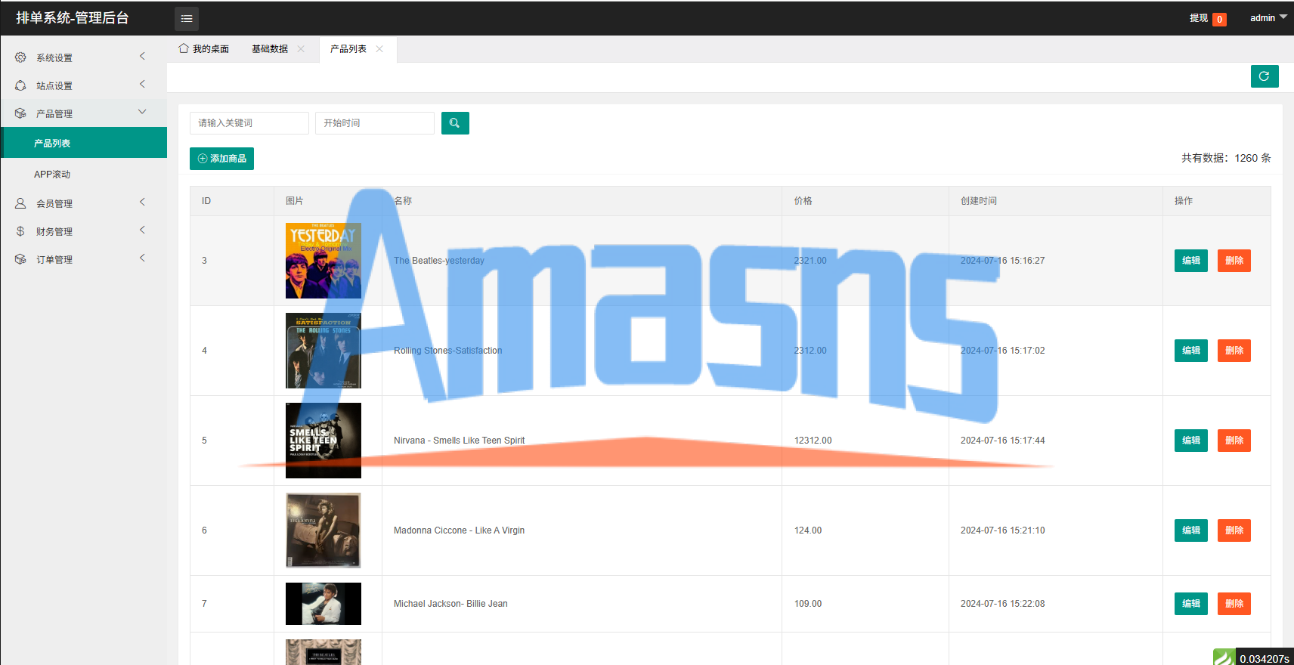Click the 会员管理 user icon in the sidebar
This screenshot has height=665, width=1294.
[20, 203]
